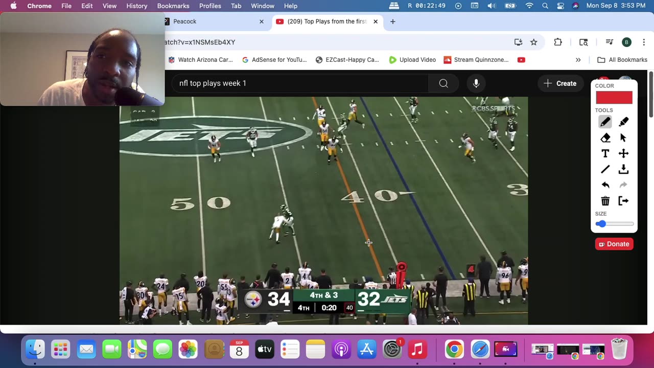Open the Chrome three-dot menu
The height and width of the screenshot is (368, 654).
[644, 42]
